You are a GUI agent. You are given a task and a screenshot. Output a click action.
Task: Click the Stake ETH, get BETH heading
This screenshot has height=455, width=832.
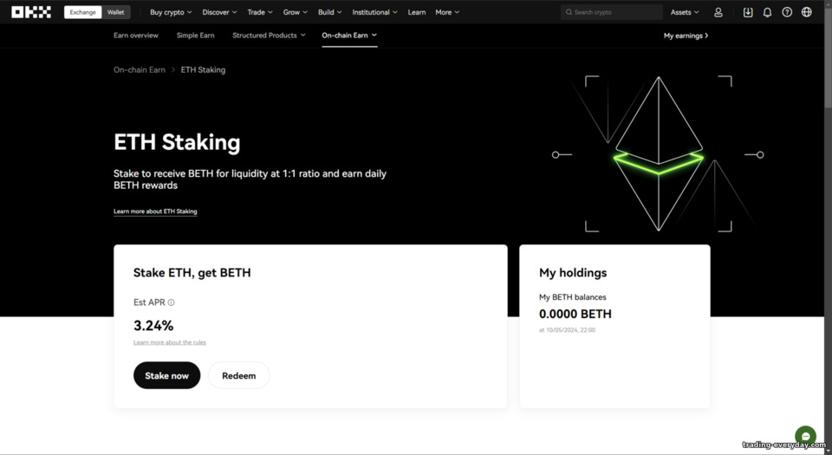192,273
